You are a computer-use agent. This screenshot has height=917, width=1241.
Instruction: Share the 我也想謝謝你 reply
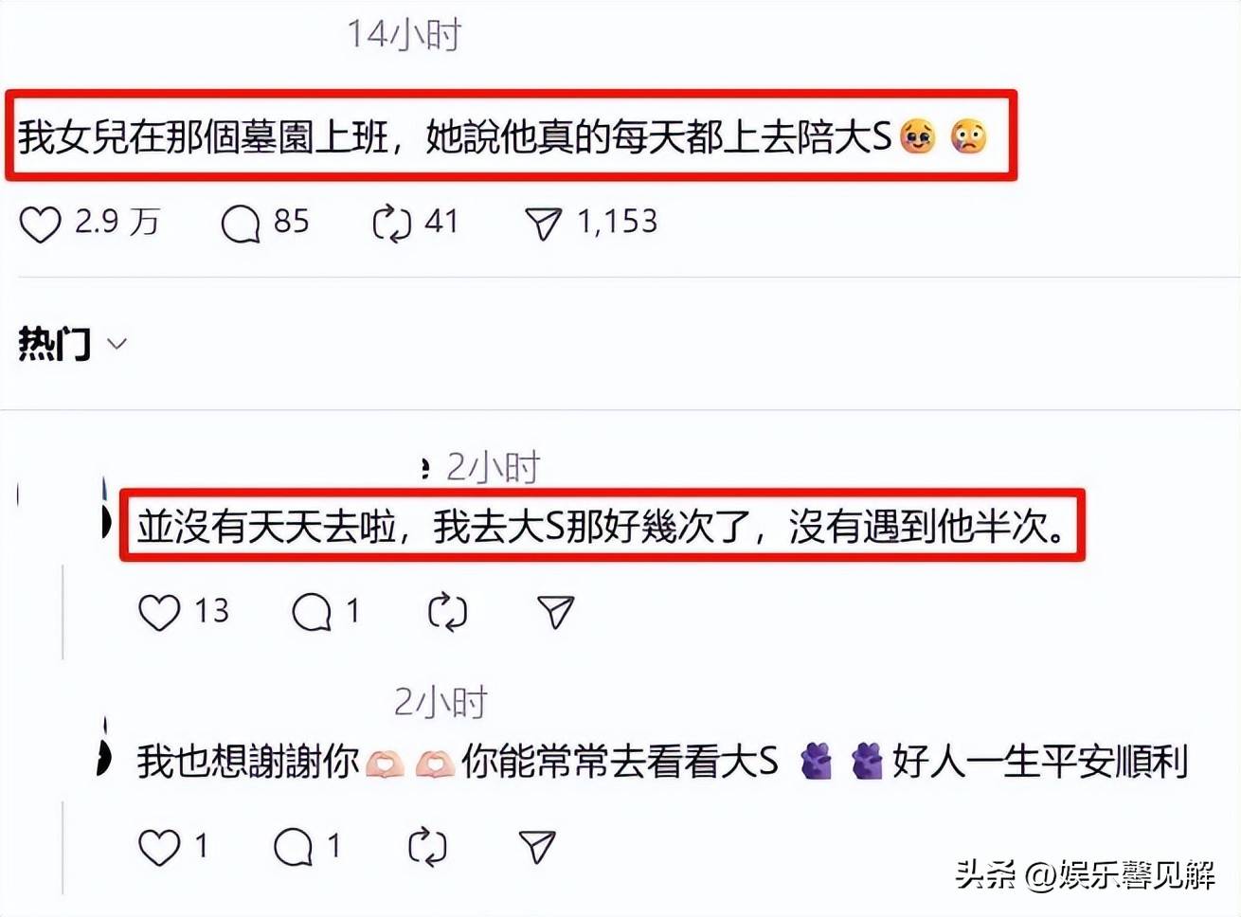(x=537, y=847)
